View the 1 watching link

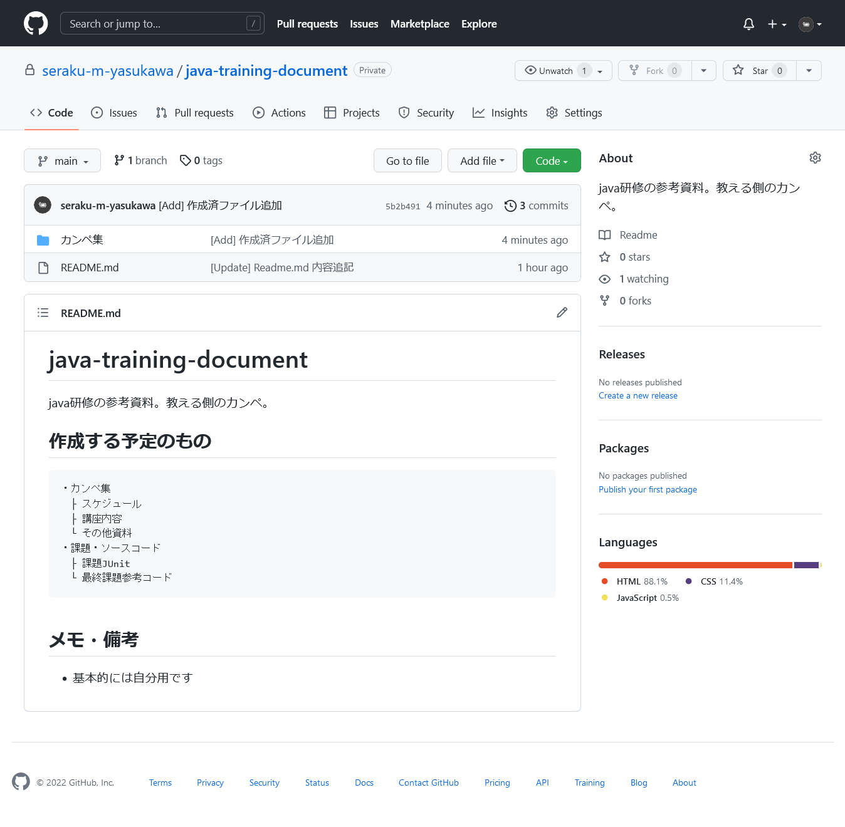coord(634,279)
